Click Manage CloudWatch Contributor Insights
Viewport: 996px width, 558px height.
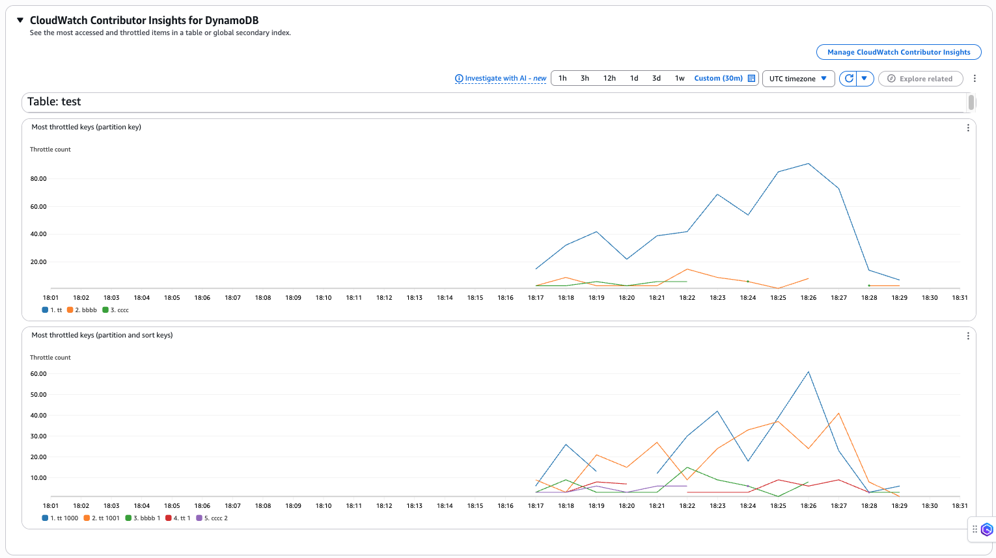tap(898, 52)
